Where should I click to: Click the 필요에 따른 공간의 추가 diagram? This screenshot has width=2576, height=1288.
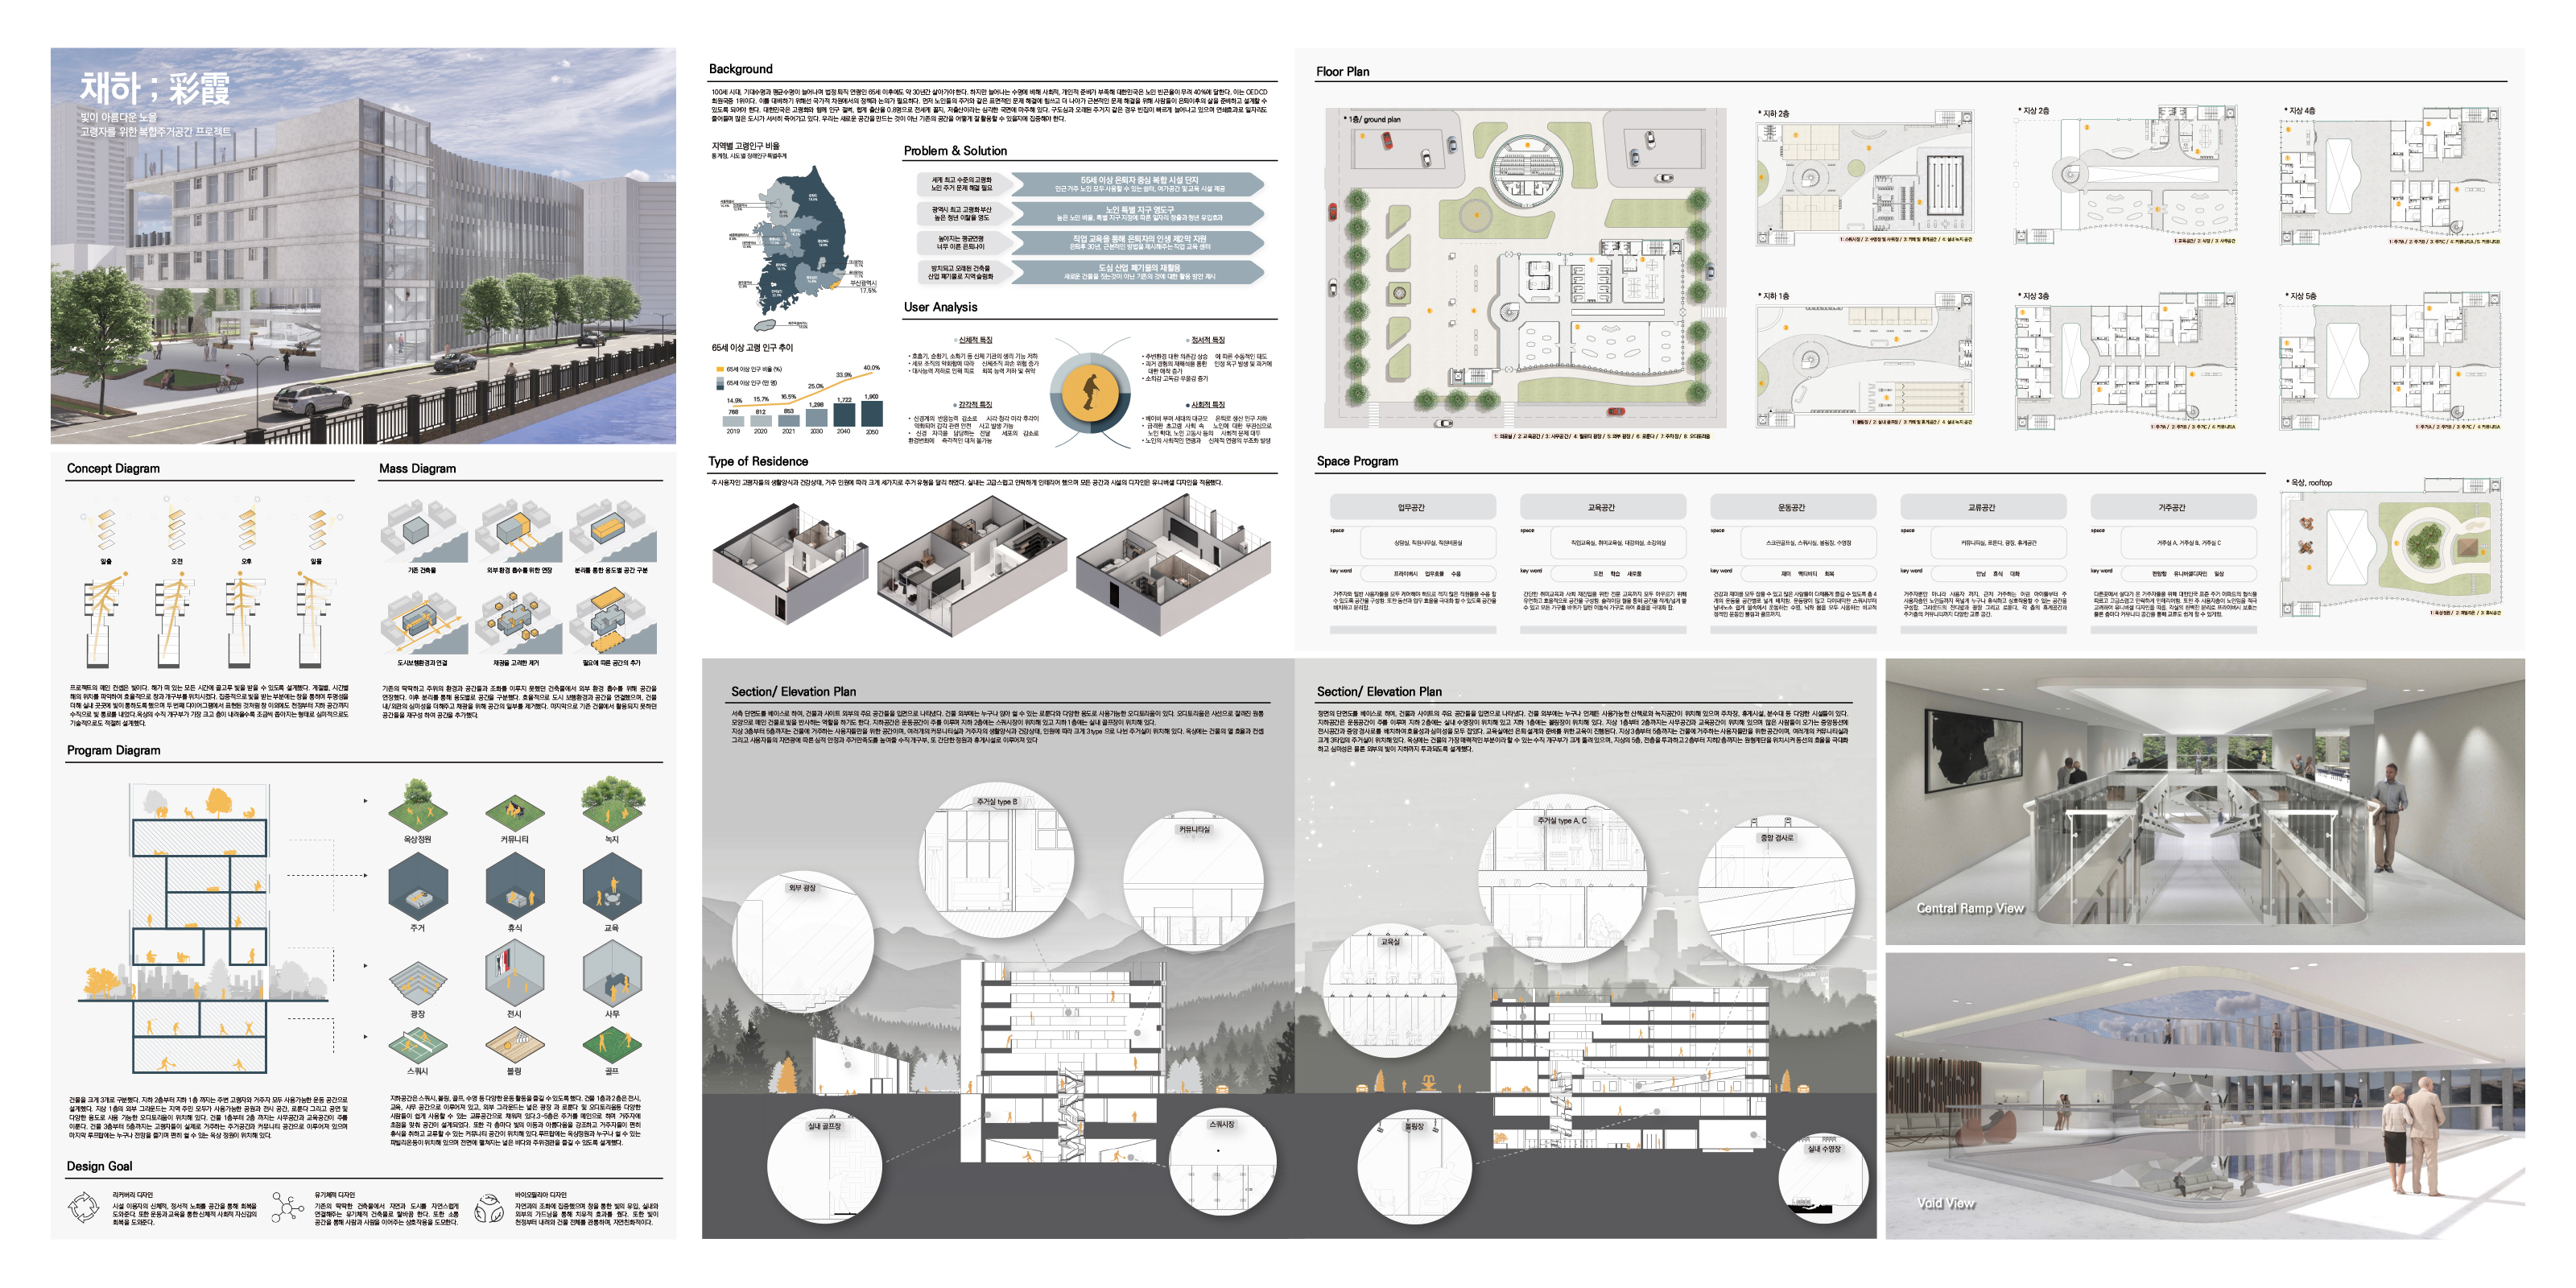(612, 620)
